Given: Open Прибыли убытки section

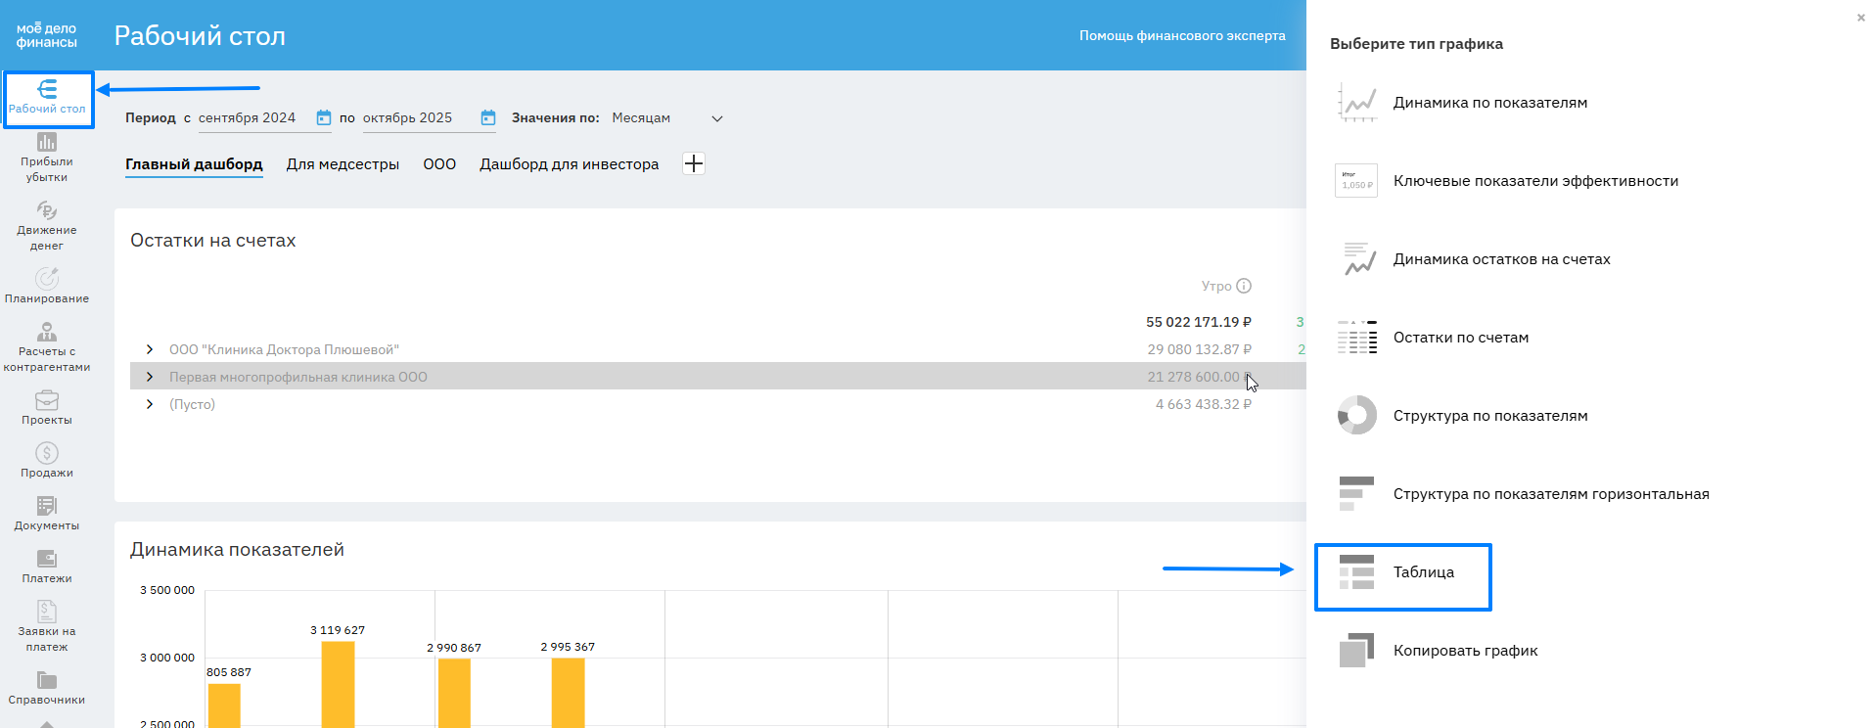Looking at the screenshot, I should [x=47, y=158].
